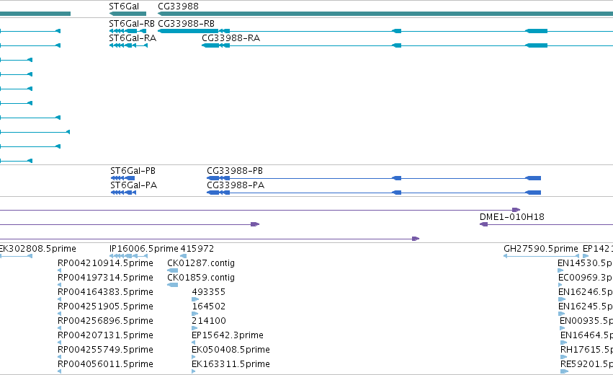
Task: Select the ST6Gal gene bar
Action: pyautogui.click(x=127, y=14)
